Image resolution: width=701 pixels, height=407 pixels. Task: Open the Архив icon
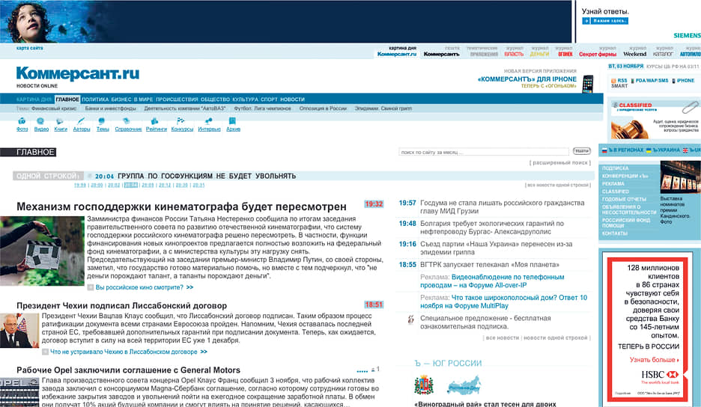232,121
